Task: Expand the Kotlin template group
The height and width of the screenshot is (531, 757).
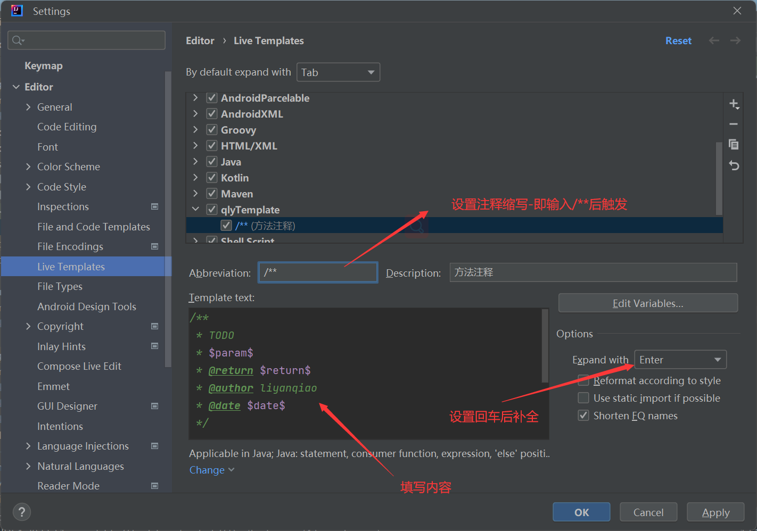Action: pyautogui.click(x=195, y=178)
